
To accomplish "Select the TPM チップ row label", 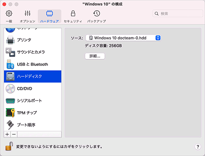I will tap(27, 113).
